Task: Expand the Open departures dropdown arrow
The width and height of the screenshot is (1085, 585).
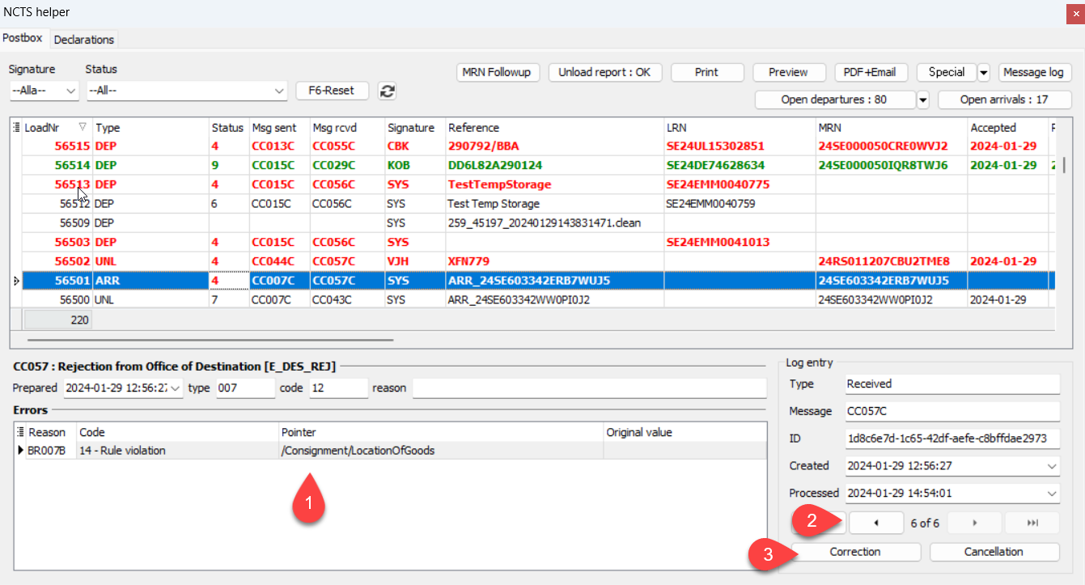Action: (x=923, y=100)
